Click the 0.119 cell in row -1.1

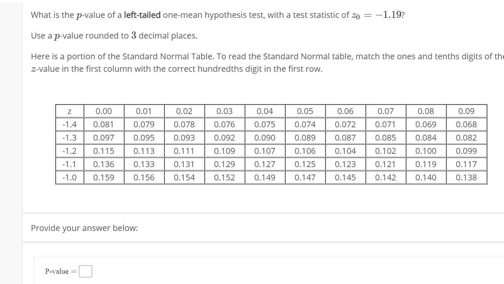click(x=426, y=164)
